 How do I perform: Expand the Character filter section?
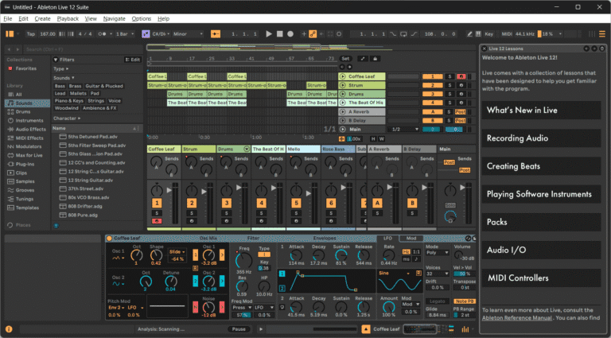tap(67, 118)
